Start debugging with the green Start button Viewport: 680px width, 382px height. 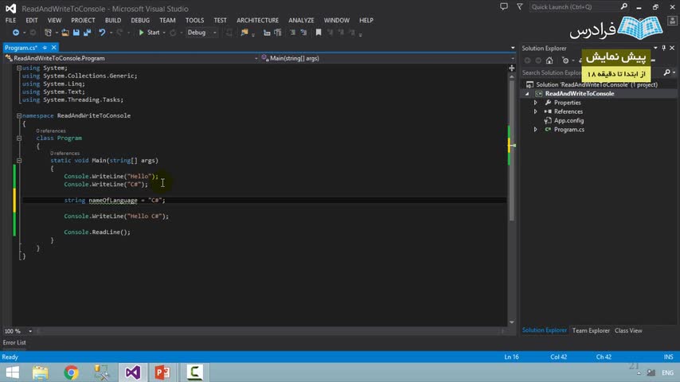tap(149, 33)
